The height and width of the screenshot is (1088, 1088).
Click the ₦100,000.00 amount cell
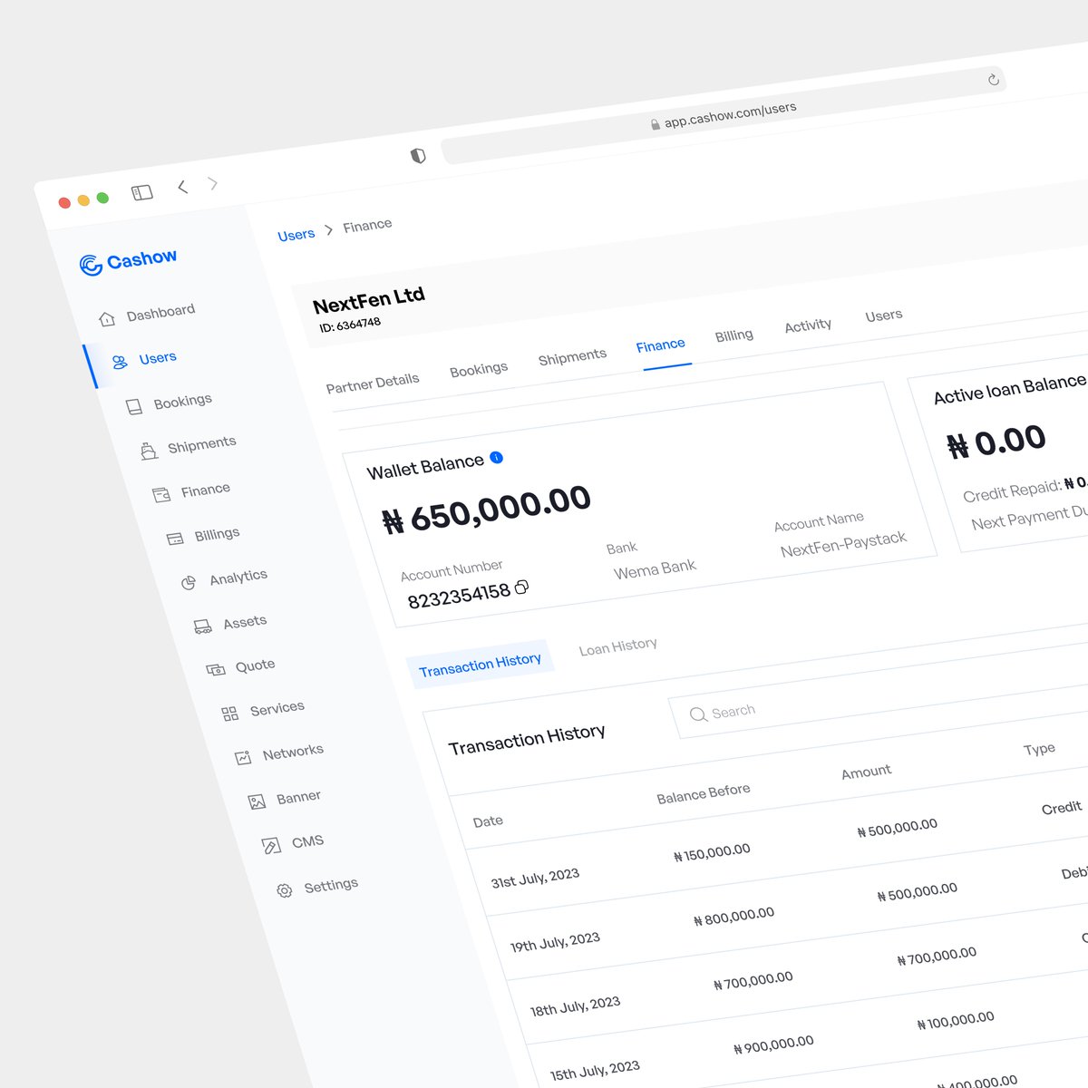tap(956, 1021)
